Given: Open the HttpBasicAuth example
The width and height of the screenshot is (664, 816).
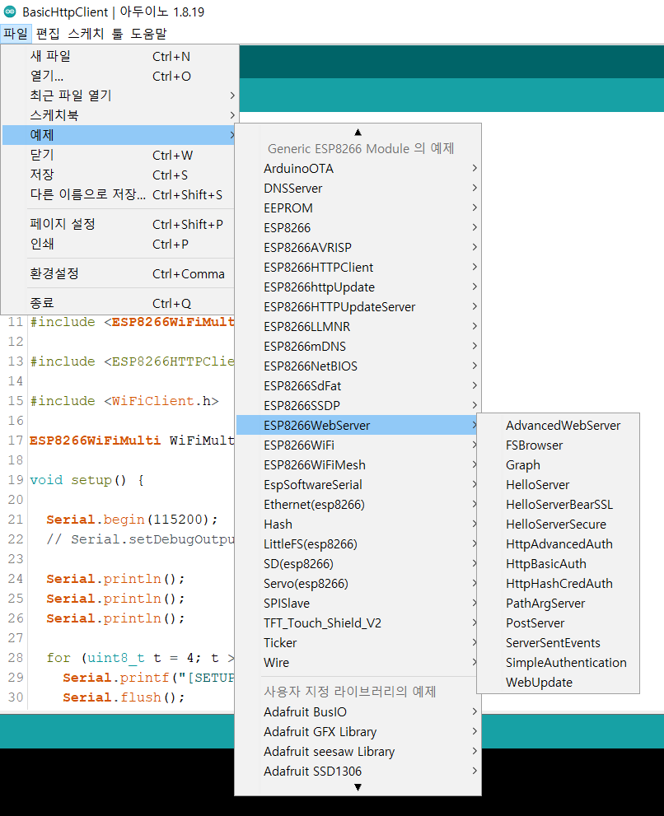Looking at the screenshot, I should [x=559, y=564].
